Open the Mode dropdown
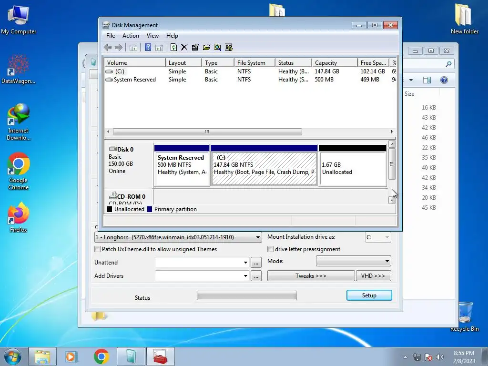Image resolution: width=488 pixels, height=366 pixels. coord(354,261)
